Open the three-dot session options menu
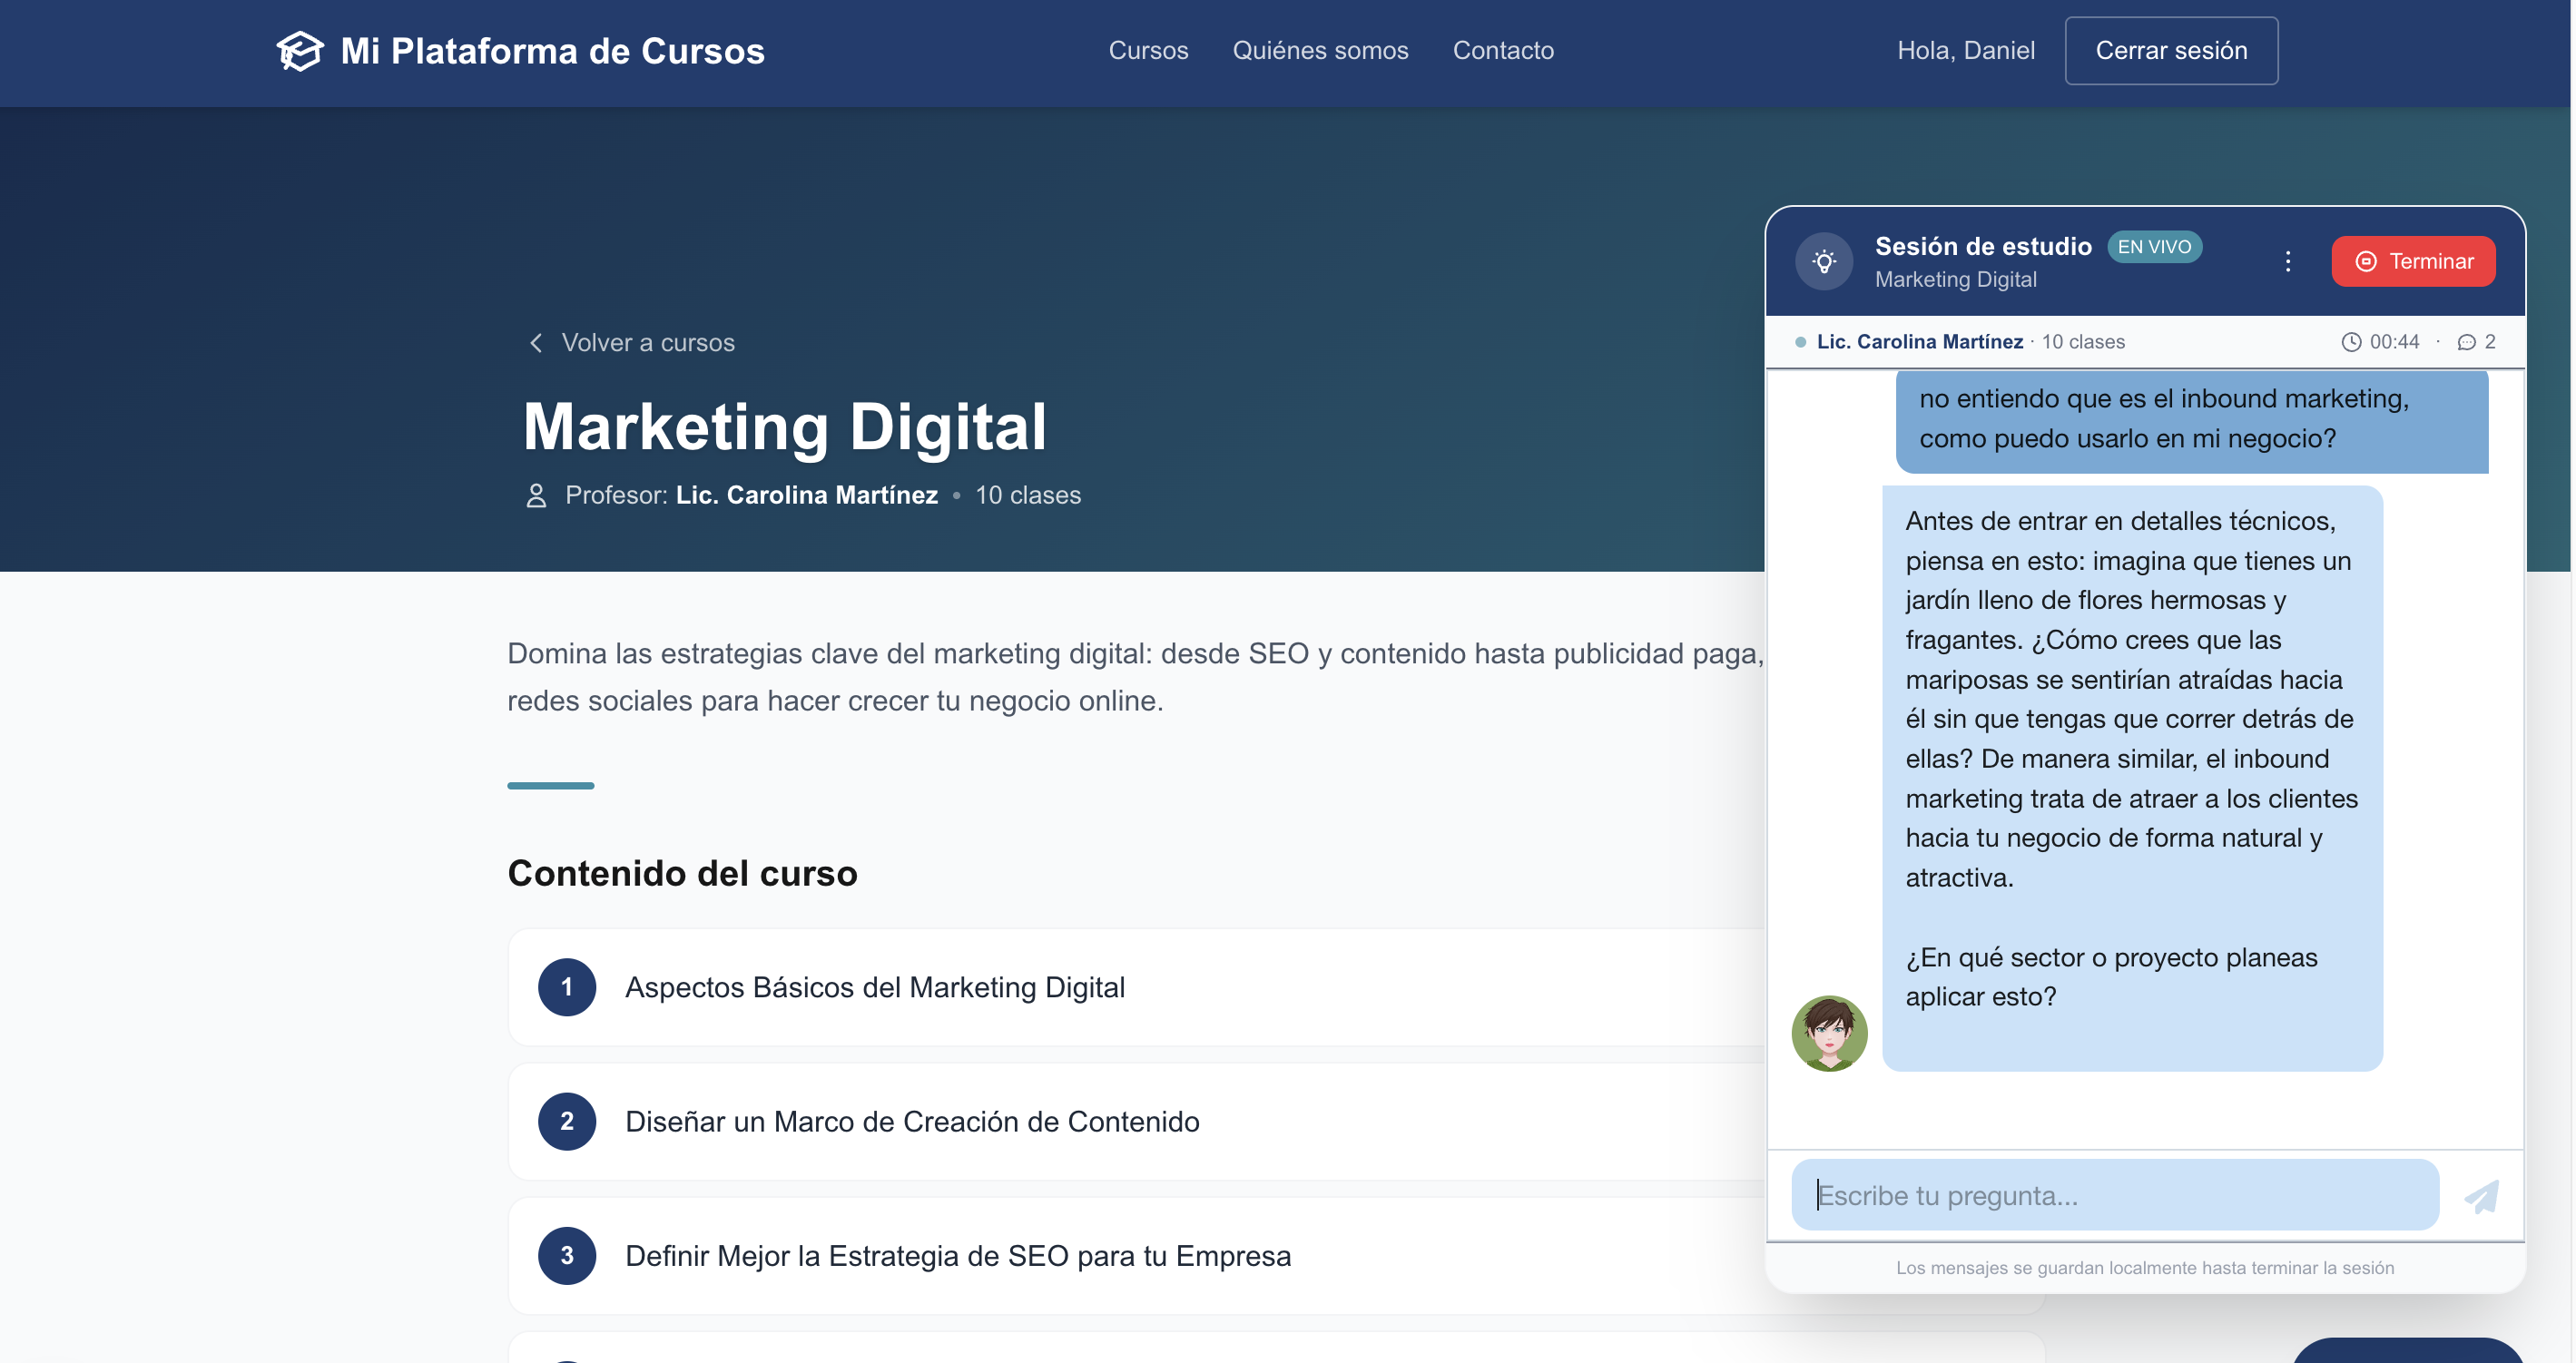Image resolution: width=2576 pixels, height=1363 pixels. 2287,262
